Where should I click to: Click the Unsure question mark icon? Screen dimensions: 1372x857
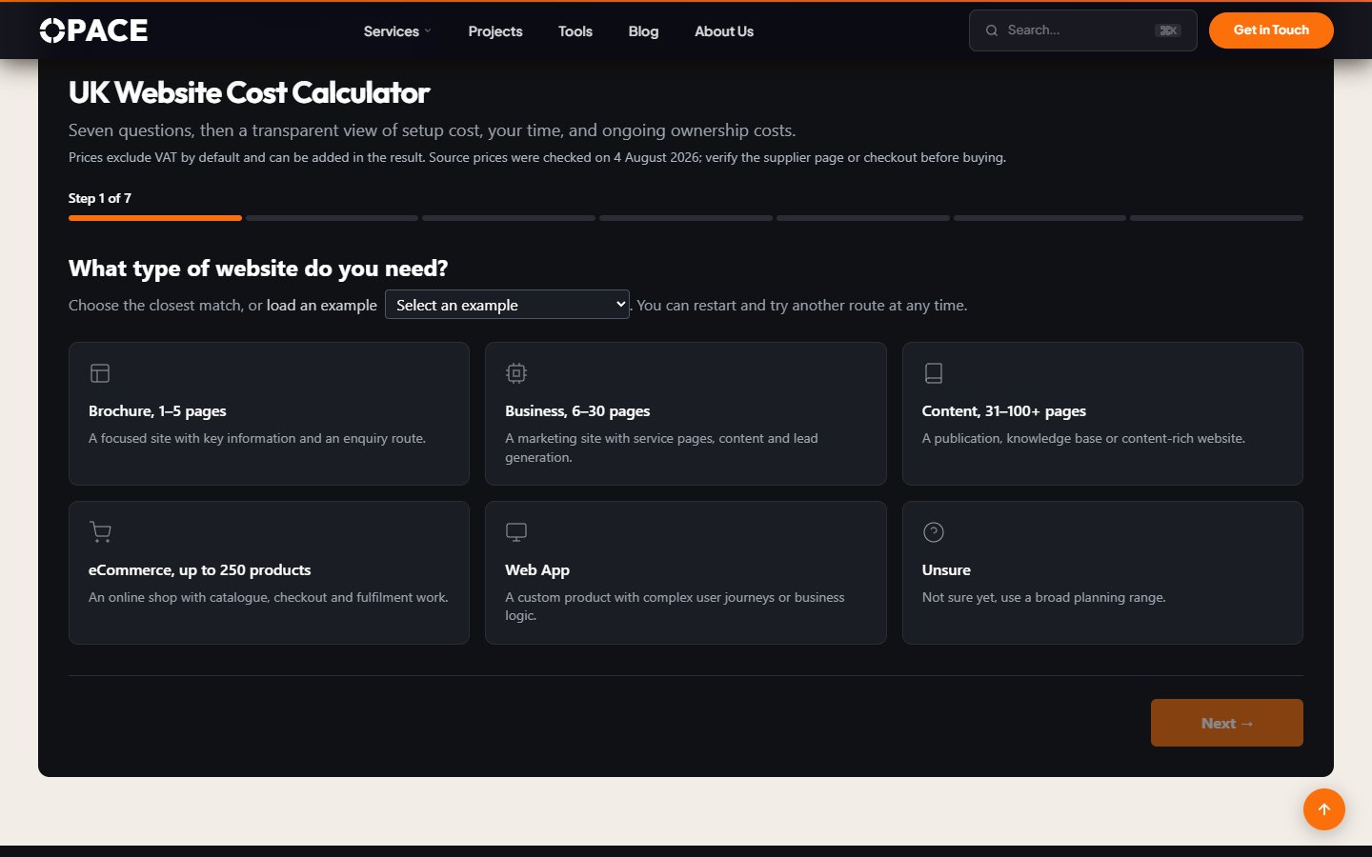(x=934, y=532)
